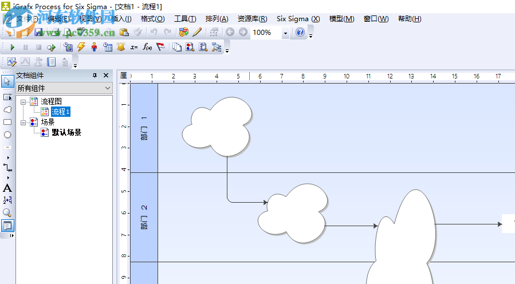Click the blue Help question mark

[x=300, y=32]
